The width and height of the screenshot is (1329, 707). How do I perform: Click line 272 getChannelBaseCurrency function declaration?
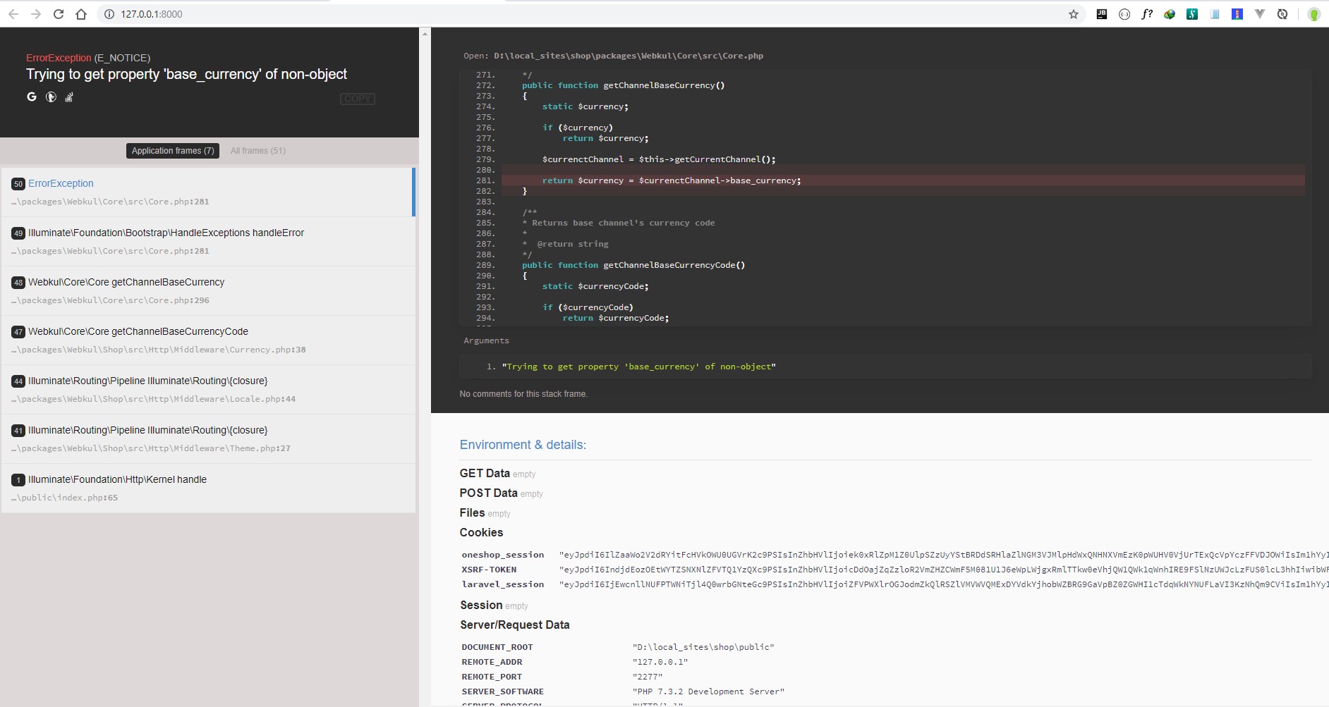tap(624, 85)
